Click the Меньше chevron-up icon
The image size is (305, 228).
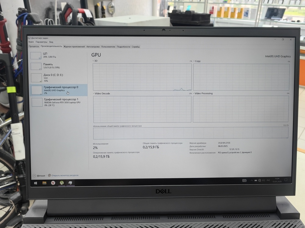coord(34,175)
